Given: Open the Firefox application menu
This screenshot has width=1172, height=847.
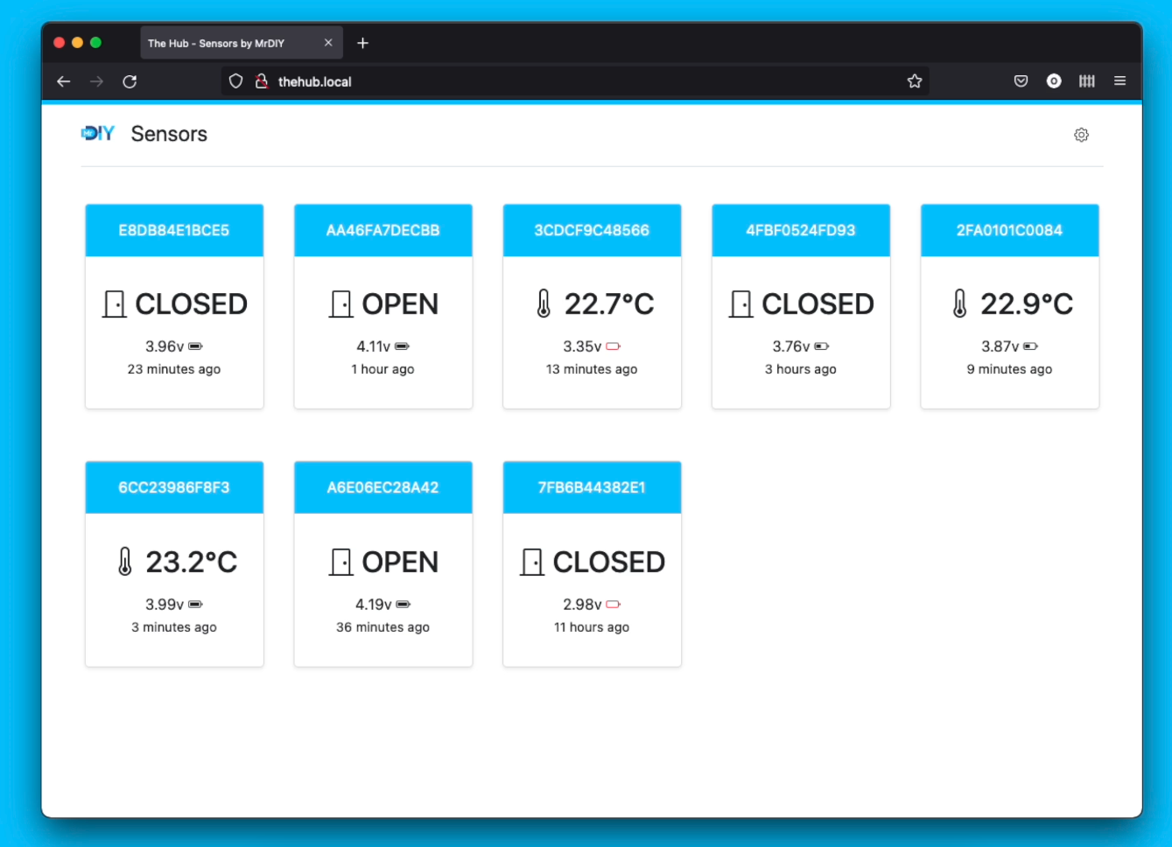Looking at the screenshot, I should [x=1120, y=80].
